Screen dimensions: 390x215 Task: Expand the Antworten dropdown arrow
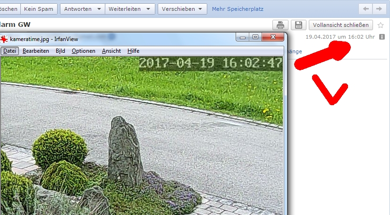[x=98, y=9]
